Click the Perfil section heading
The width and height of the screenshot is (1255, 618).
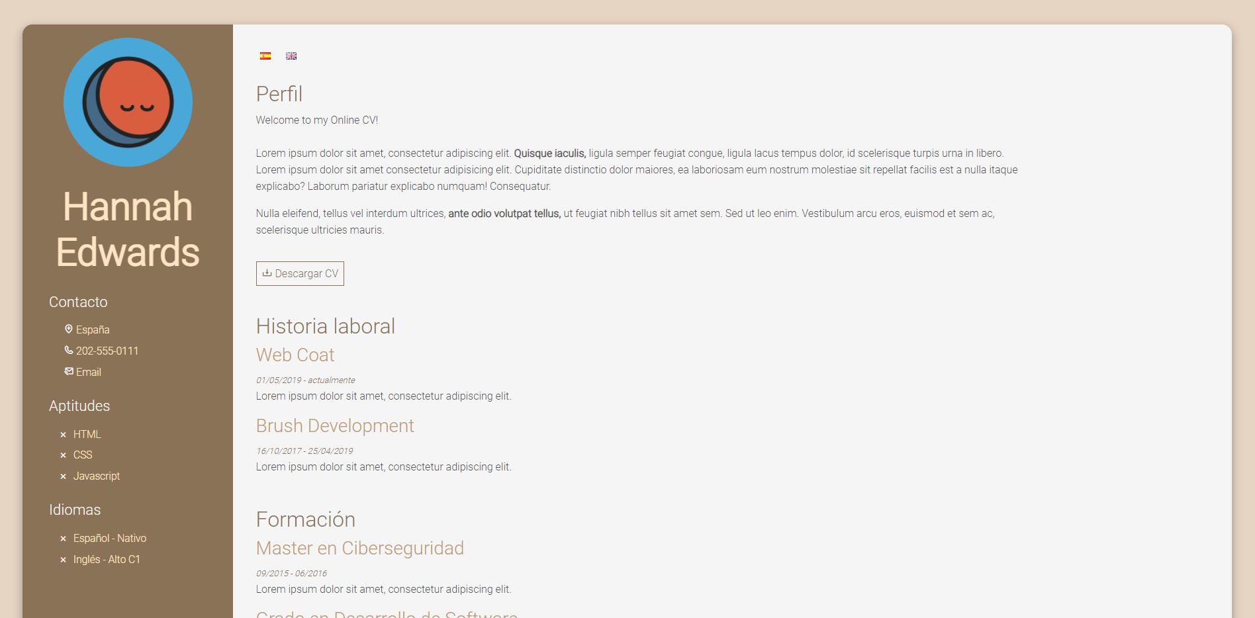[x=279, y=94]
